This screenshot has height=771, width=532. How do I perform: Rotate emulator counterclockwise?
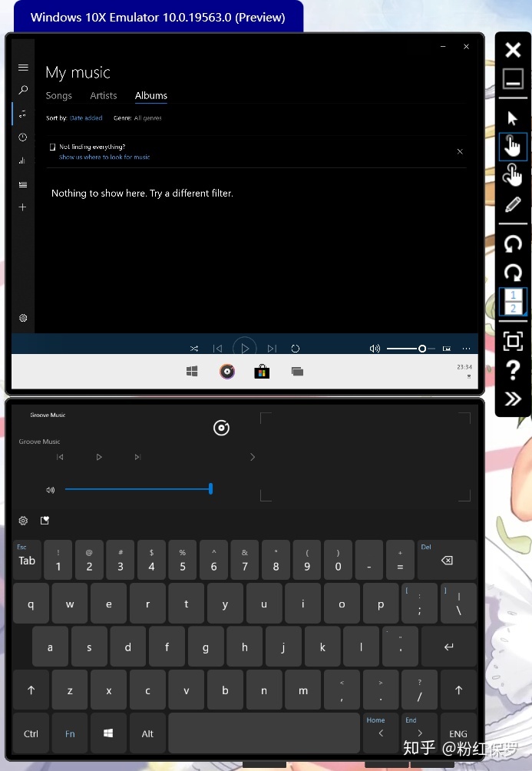point(513,243)
